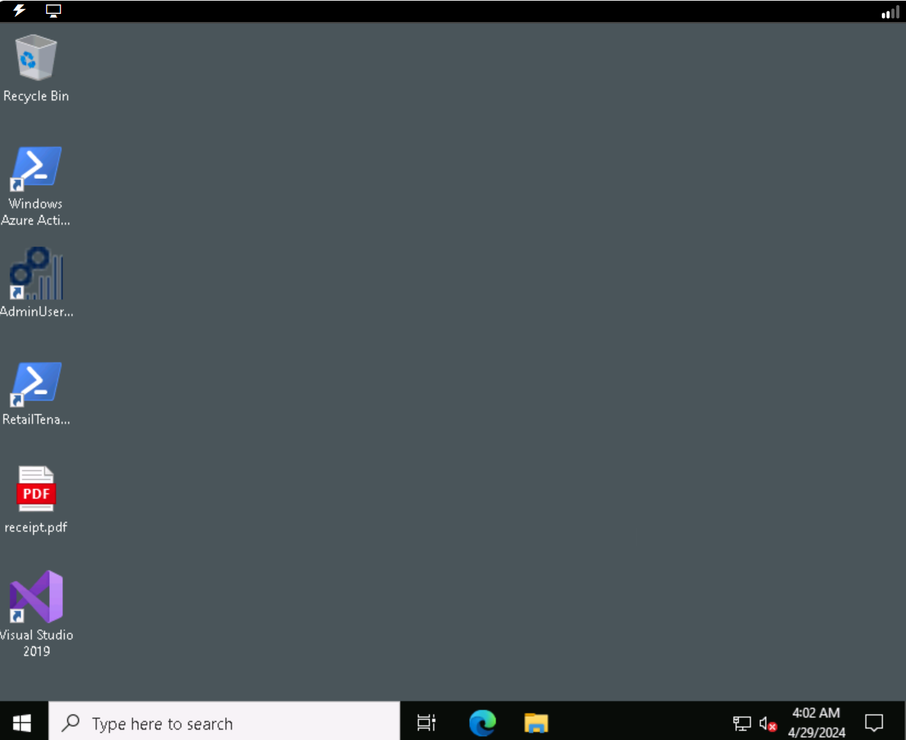Viewport: 906px width, 740px height.
Task: Click the monitor icon in top bar
Action: pyautogui.click(x=54, y=11)
